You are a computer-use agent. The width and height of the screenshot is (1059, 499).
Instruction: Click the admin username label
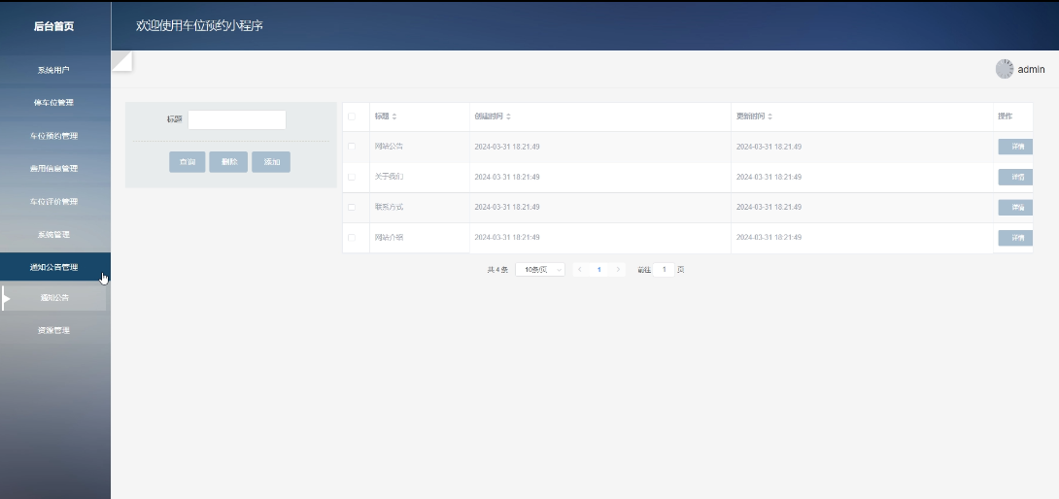tap(1031, 69)
